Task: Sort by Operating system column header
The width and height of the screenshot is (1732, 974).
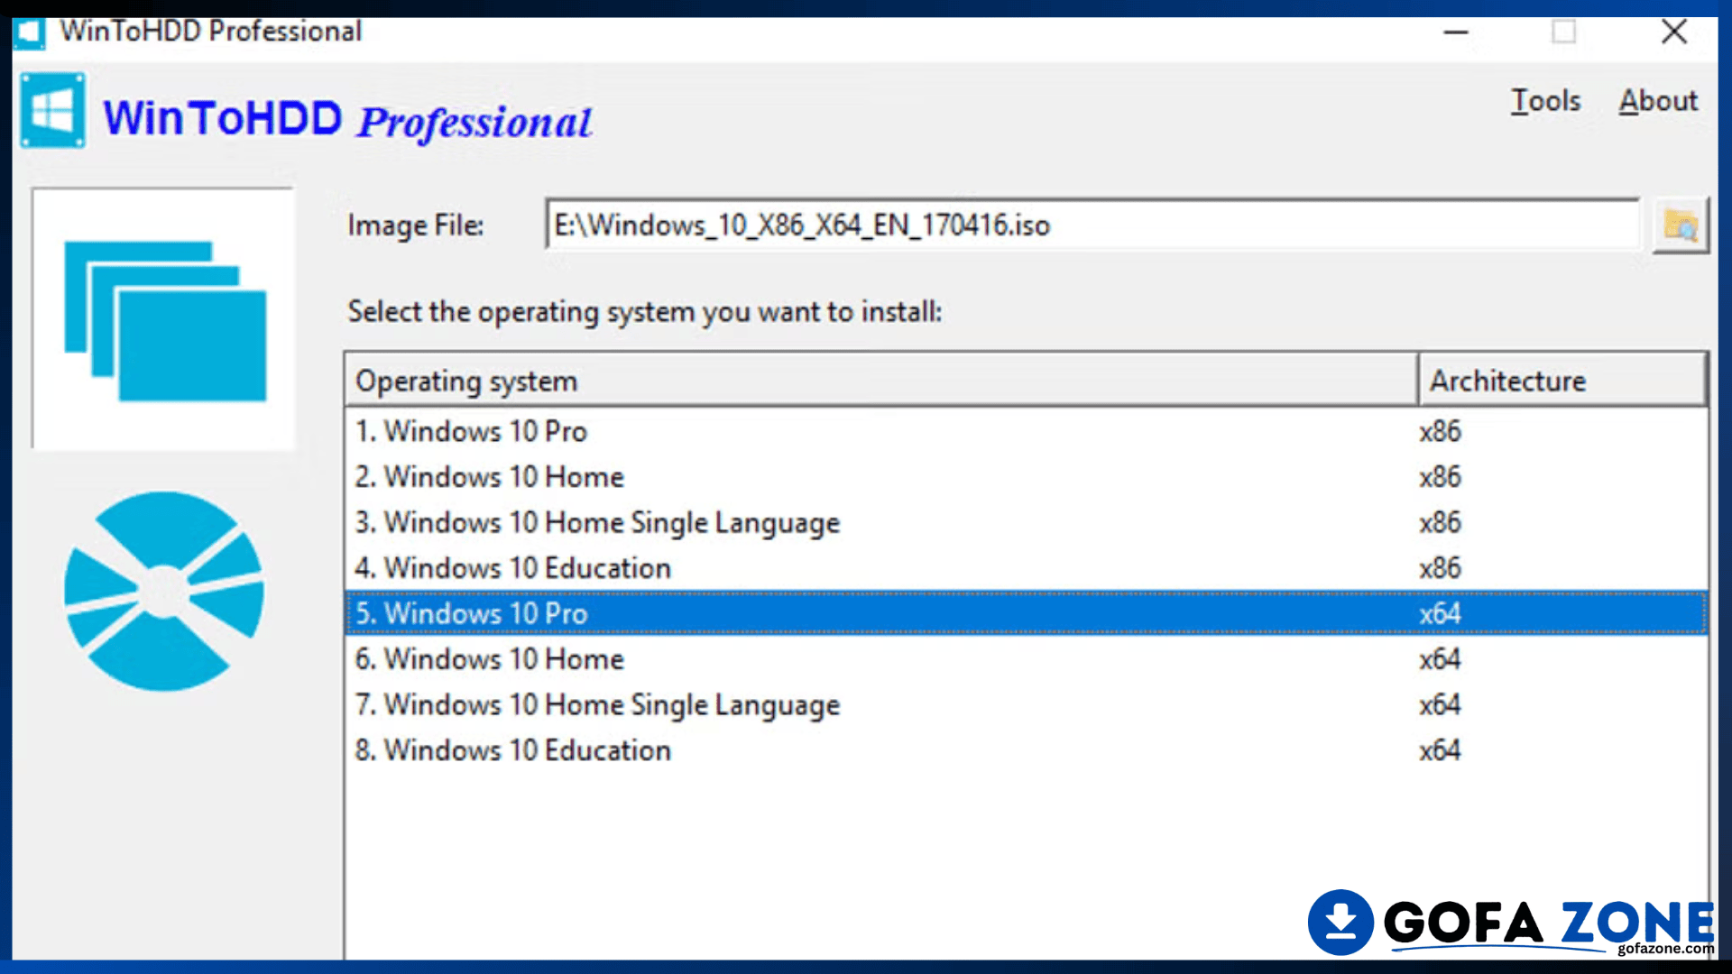Action: coord(881,381)
